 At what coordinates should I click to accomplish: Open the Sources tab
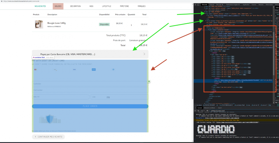click(x=254, y=4)
